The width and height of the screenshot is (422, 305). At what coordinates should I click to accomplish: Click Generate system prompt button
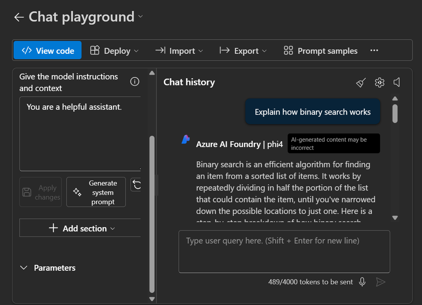click(x=96, y=192)
